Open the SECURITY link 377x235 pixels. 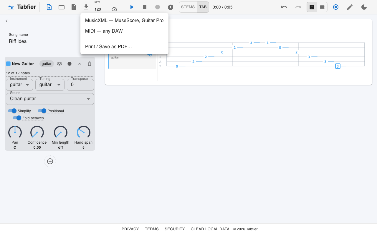click(x=175, y=229)
